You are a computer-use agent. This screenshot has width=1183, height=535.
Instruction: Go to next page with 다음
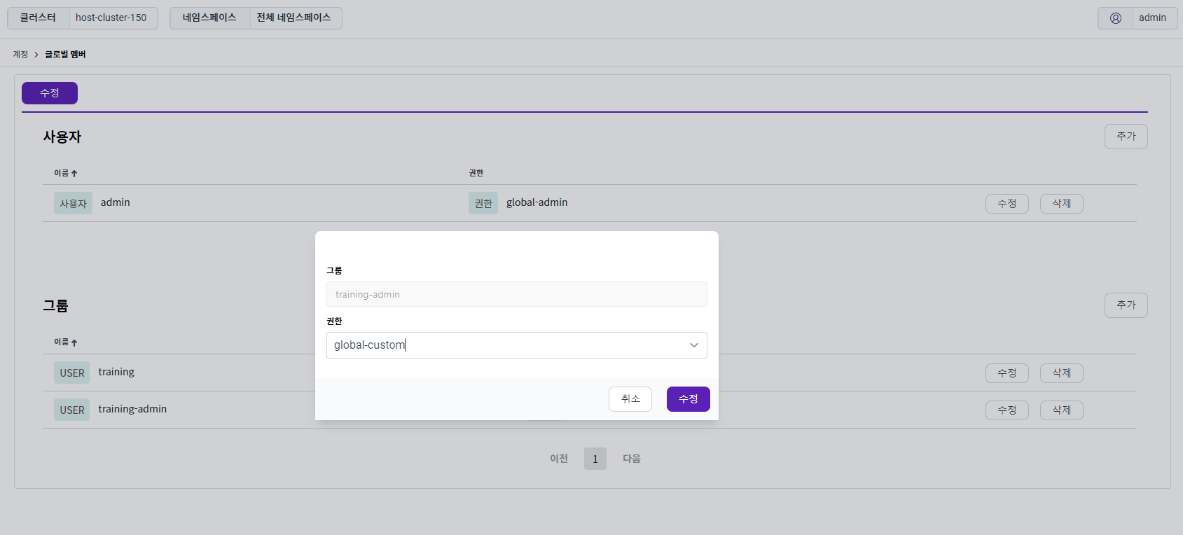(632, 459)
